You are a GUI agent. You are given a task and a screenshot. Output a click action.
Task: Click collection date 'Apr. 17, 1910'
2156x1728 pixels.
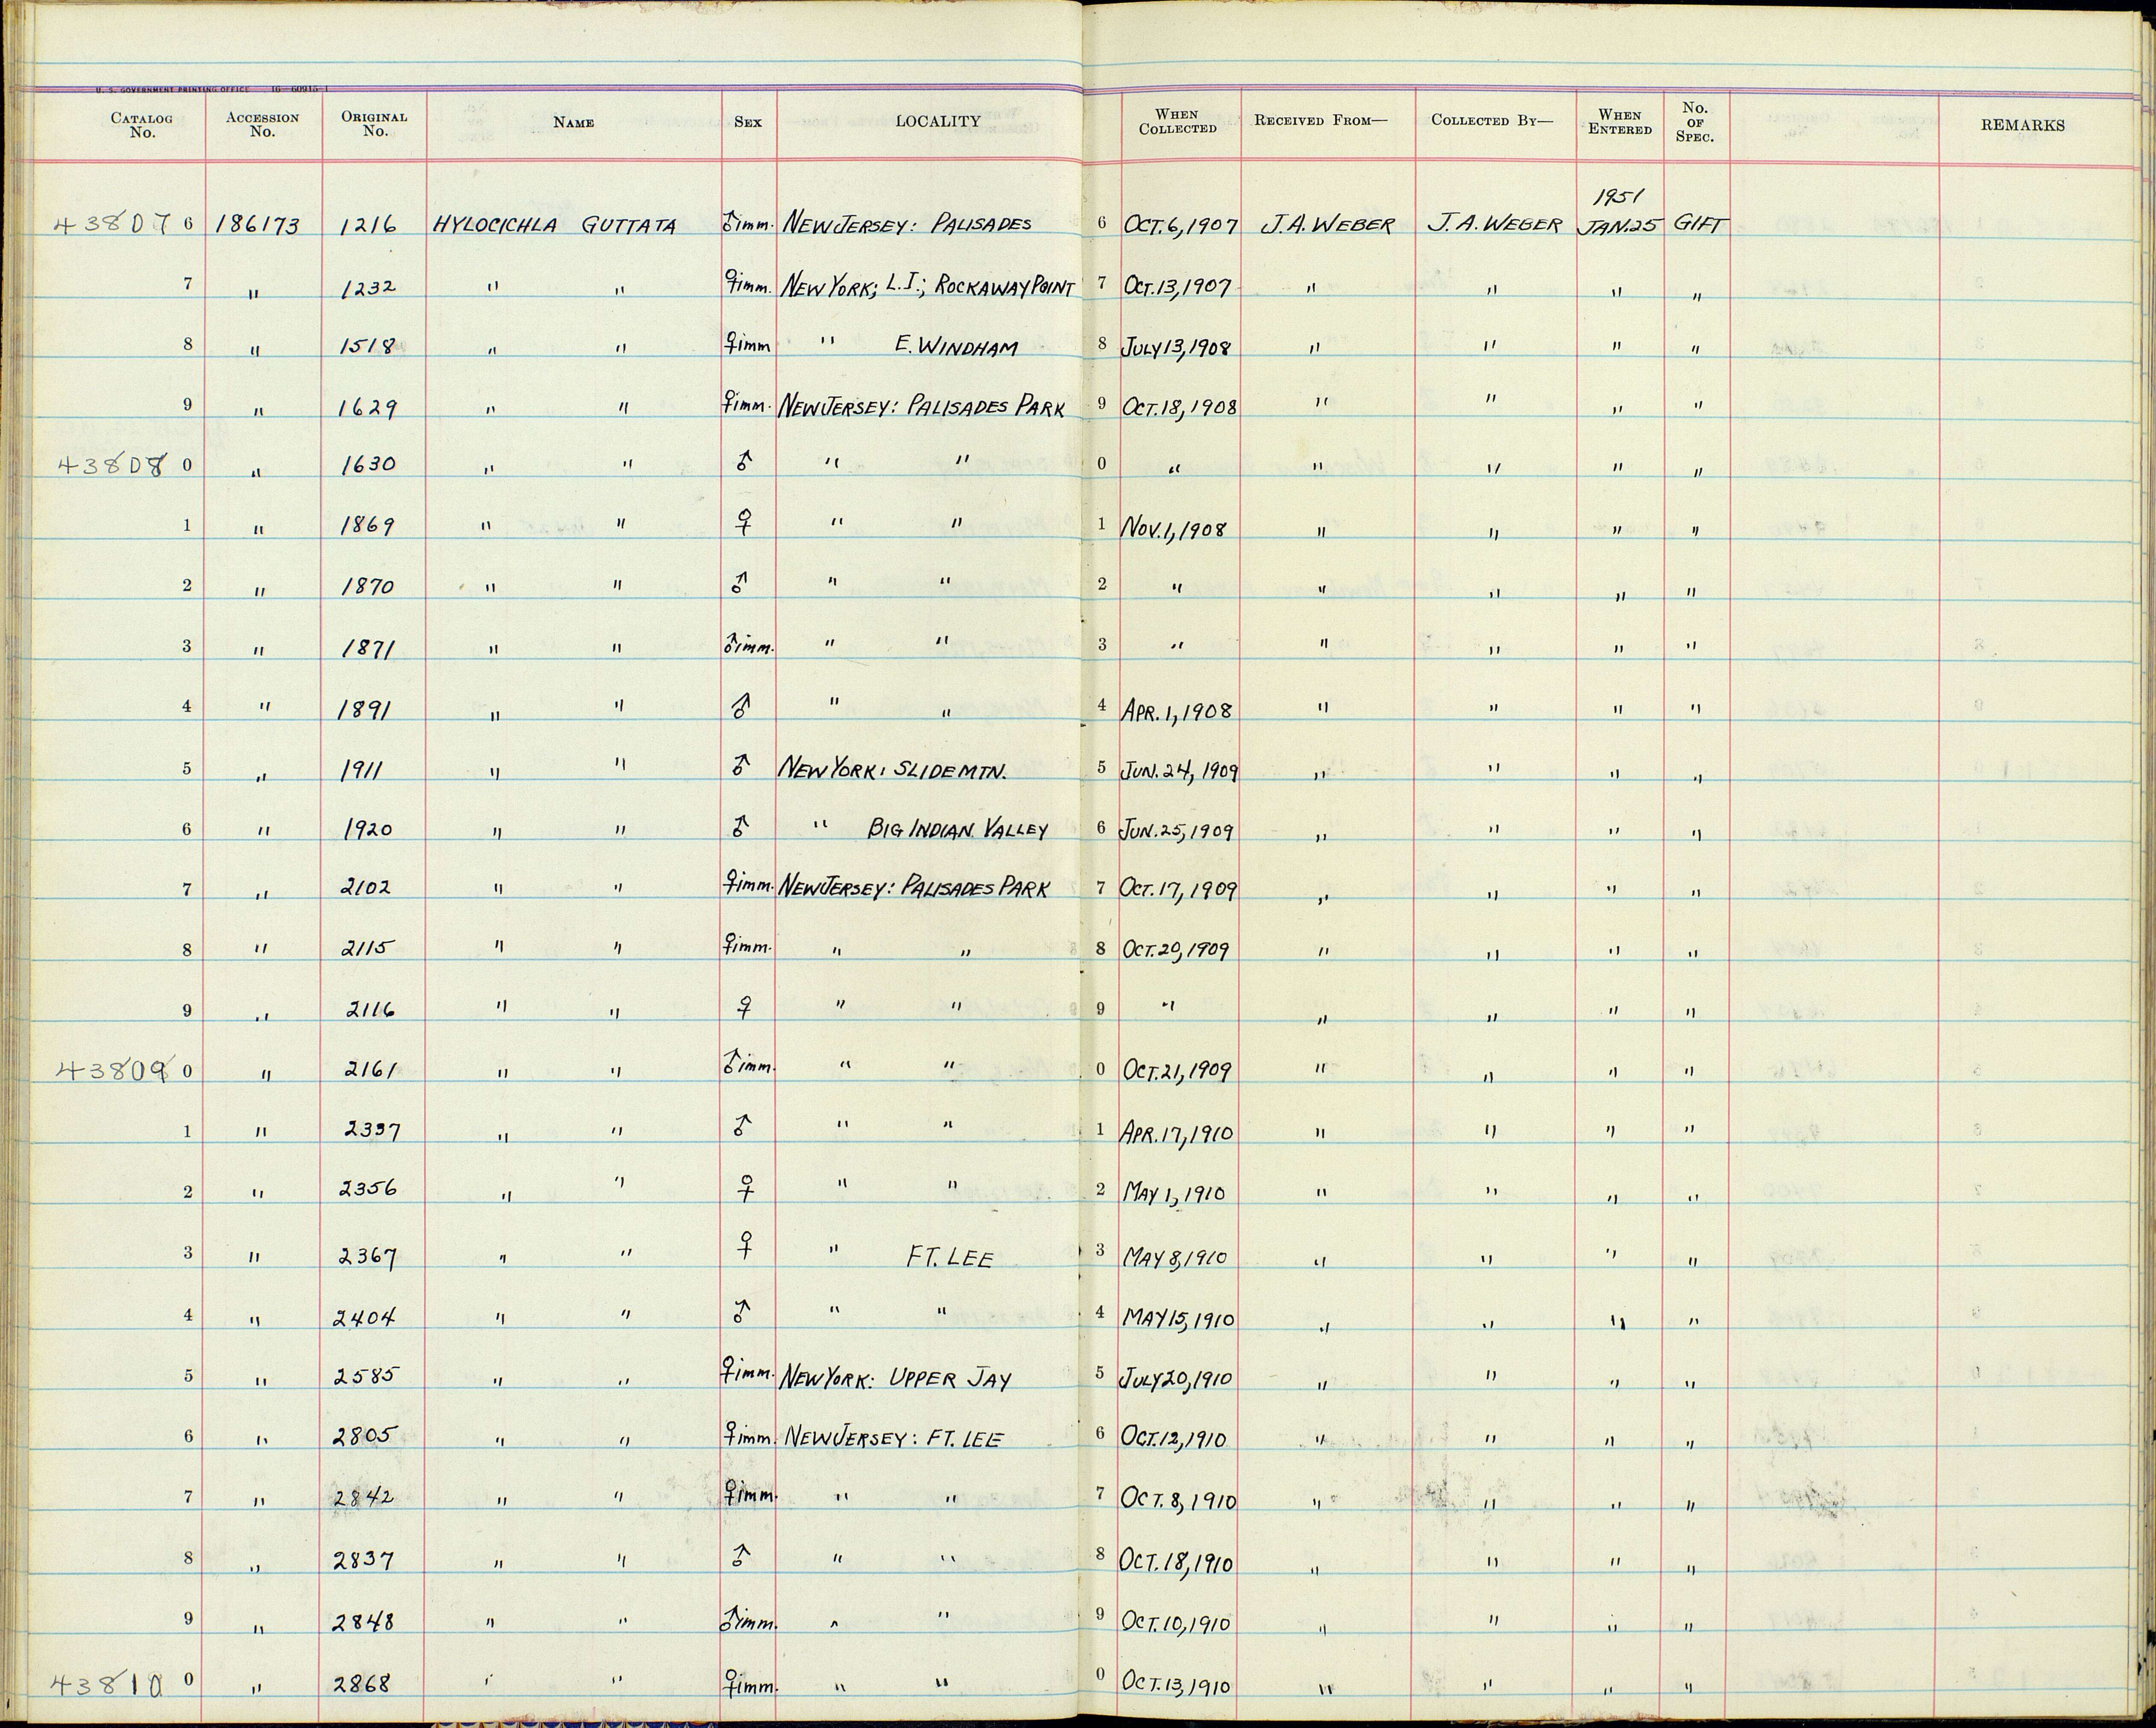pos(1178,1133)
